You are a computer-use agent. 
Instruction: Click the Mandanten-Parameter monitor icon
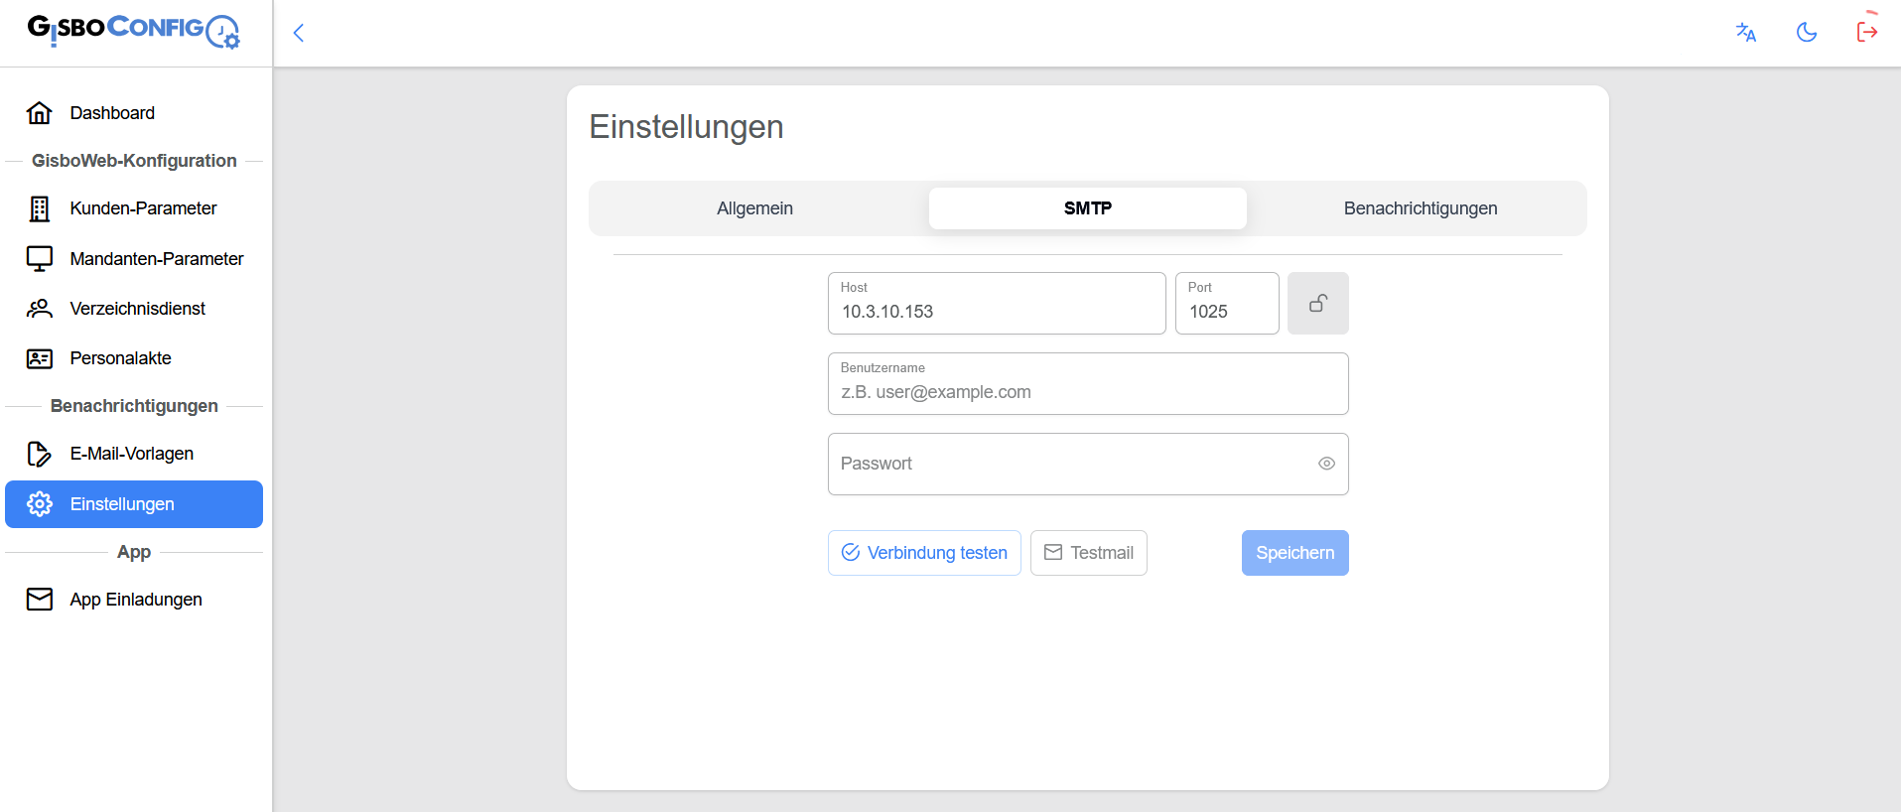point(40,259)
